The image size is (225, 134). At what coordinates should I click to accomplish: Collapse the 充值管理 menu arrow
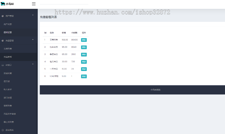click(33, 39)
